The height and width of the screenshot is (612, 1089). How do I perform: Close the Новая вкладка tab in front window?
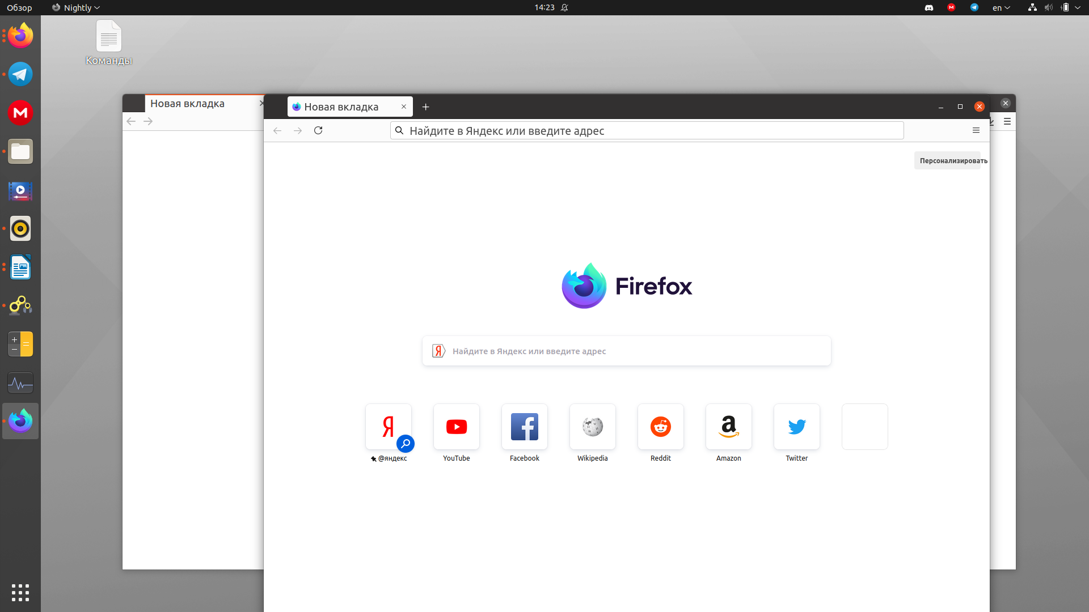point(404,107)
